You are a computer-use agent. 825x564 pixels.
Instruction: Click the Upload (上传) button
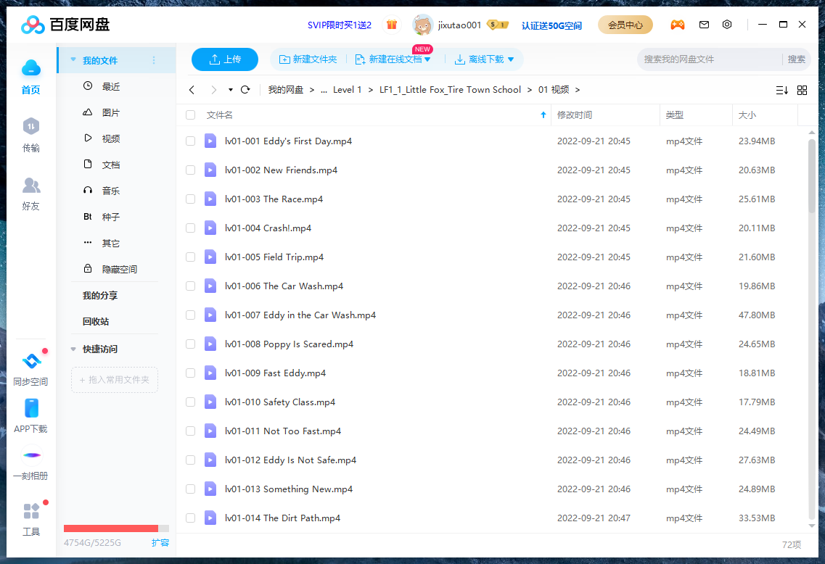tap(225, 59)
